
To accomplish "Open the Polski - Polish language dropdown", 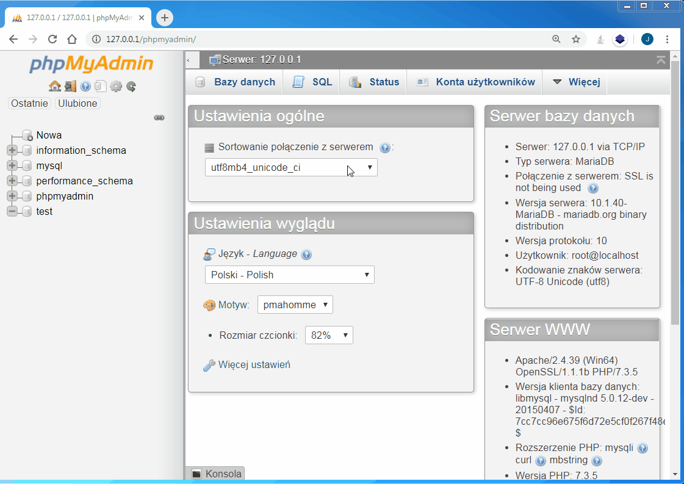I will point(290,275).
